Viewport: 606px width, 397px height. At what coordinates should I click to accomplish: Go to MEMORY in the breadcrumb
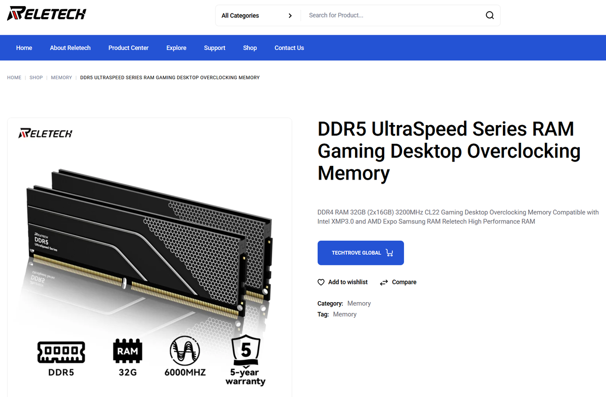[x=62, y=78]
